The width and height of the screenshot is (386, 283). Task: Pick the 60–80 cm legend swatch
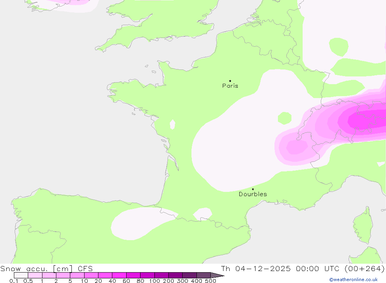(133, 275)
